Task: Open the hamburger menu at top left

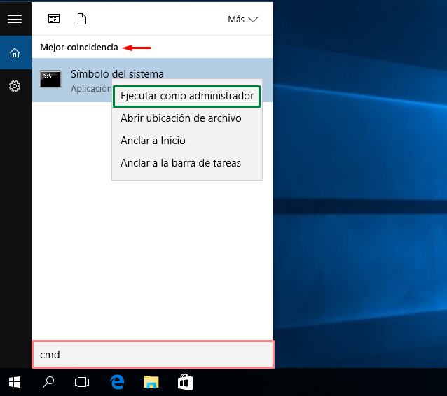Action: coord(15,19)
